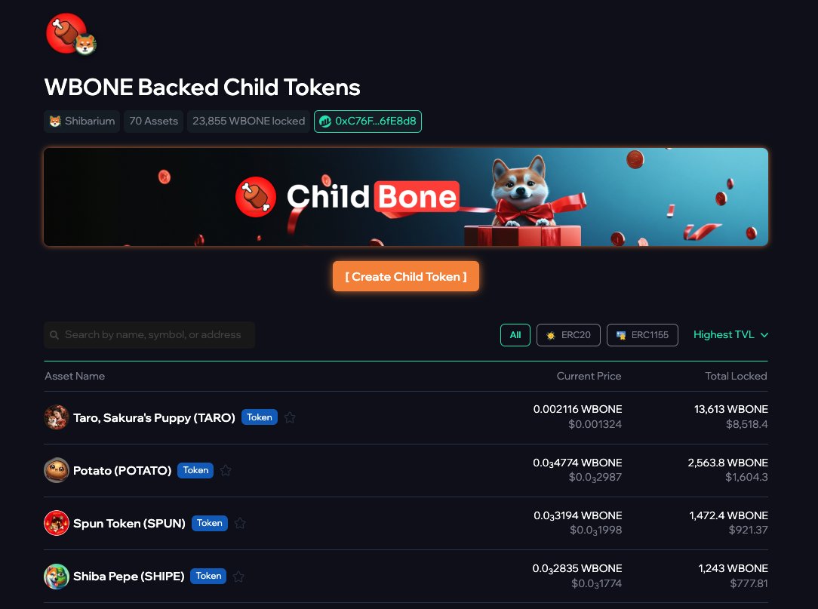Click the chart icon in the 0xC76F address badge
Image resolution: width=818 pixels, height=609 pixels.
click(325, 121)
